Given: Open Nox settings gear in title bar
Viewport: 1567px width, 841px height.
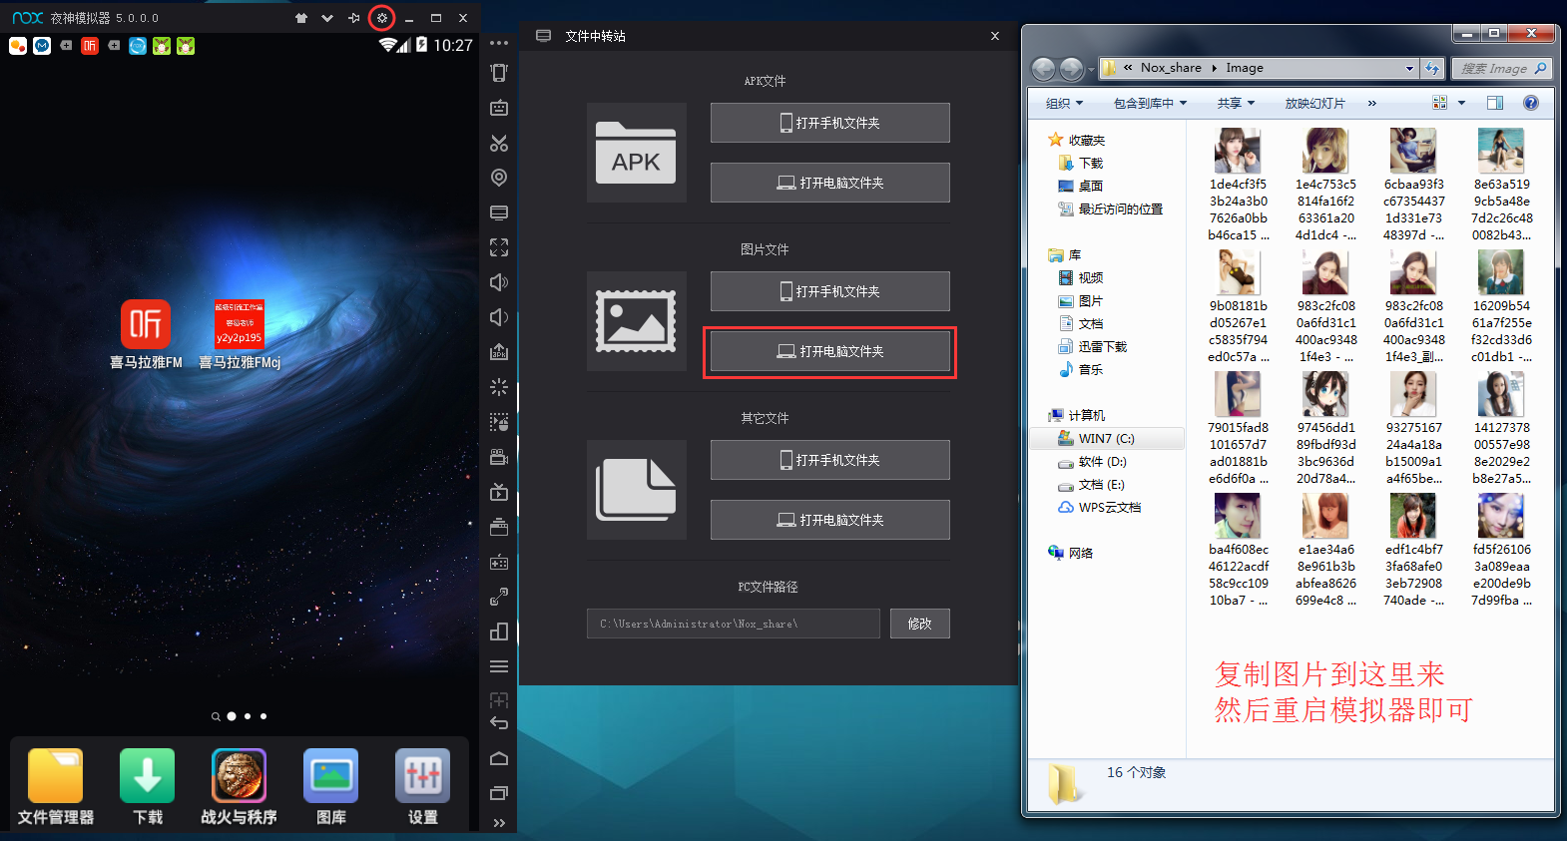Looking at the screenshot, I should 381,18.
